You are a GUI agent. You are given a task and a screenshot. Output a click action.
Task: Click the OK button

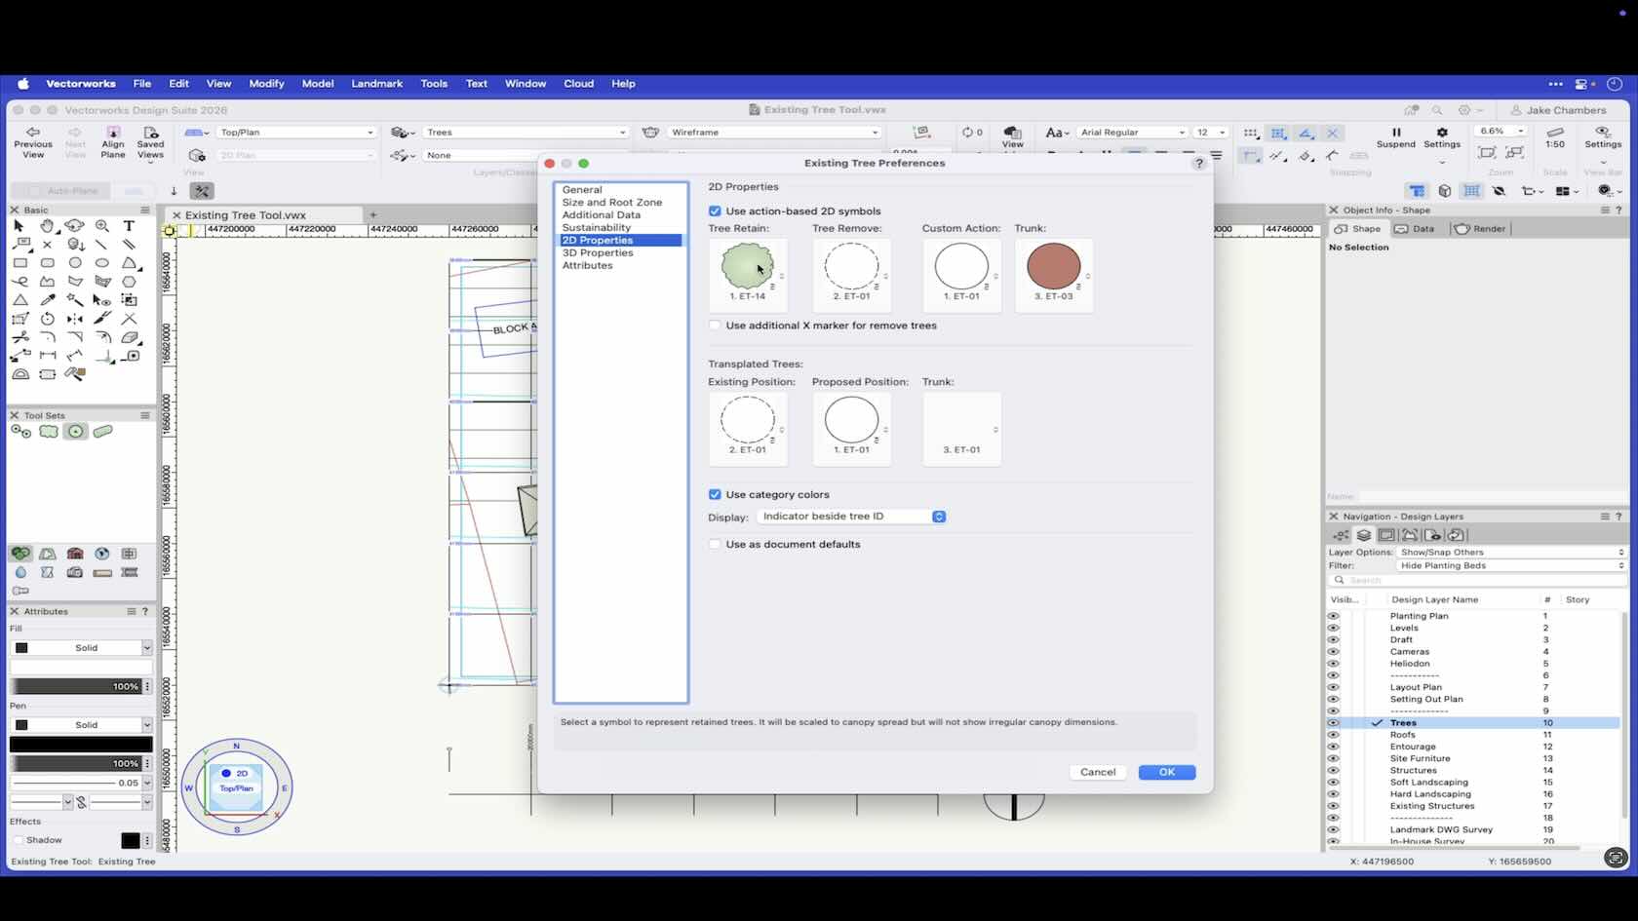click(1166, 772)
